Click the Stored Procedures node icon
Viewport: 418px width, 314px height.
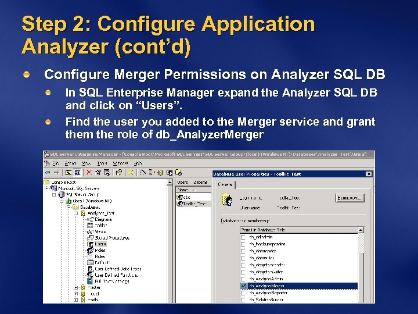tap(91, 238)
